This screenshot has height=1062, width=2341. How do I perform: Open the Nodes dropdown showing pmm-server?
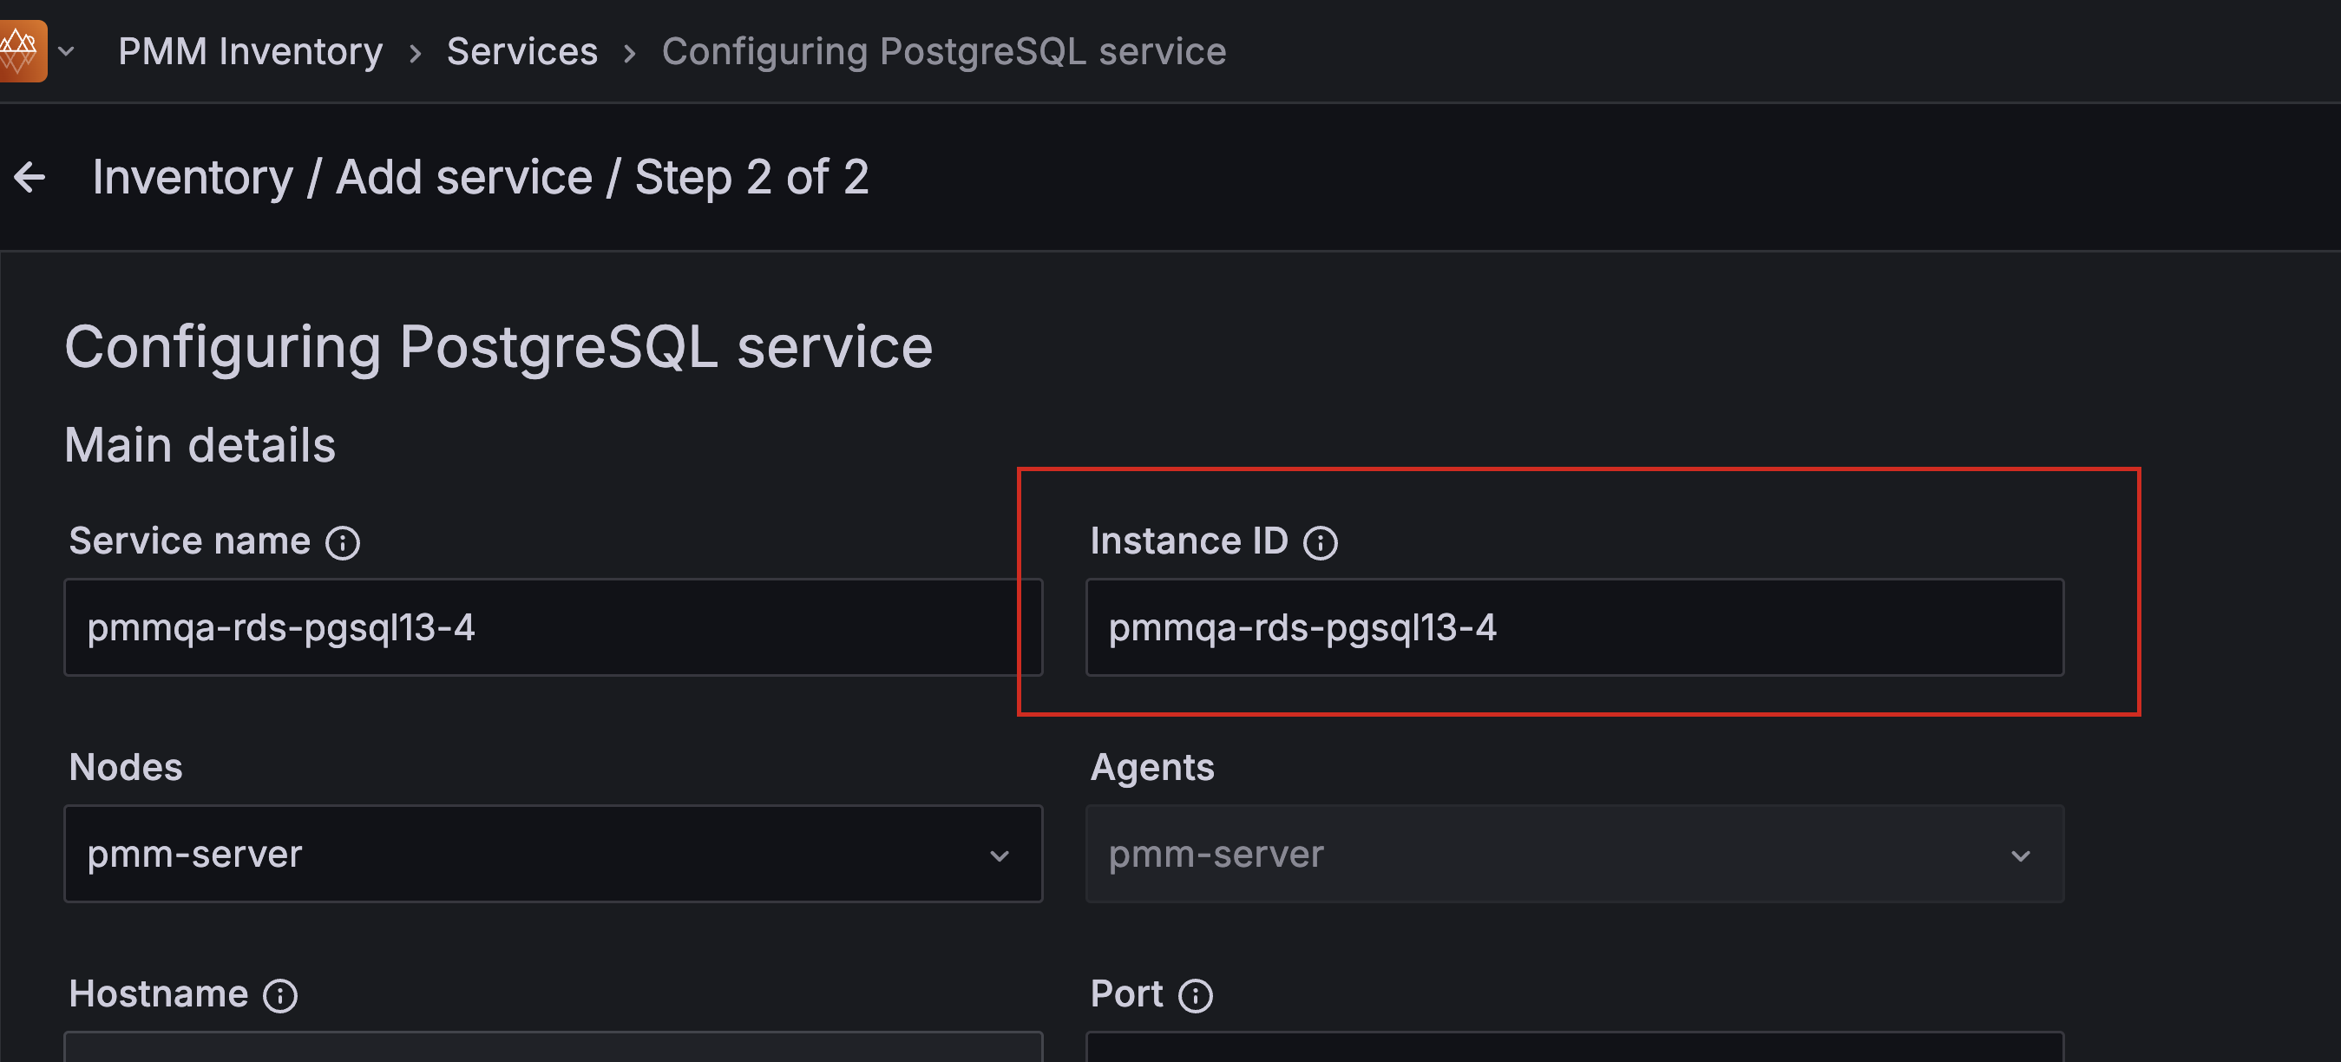coord(553,855)
